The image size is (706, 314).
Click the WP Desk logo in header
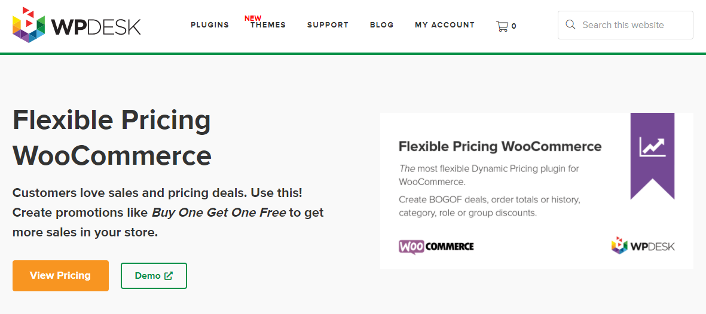77,25
